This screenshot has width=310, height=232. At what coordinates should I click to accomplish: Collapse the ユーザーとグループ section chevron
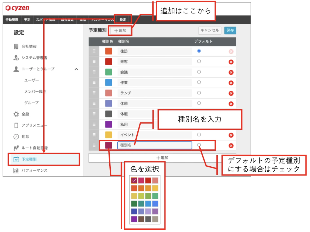pos(76,69)
